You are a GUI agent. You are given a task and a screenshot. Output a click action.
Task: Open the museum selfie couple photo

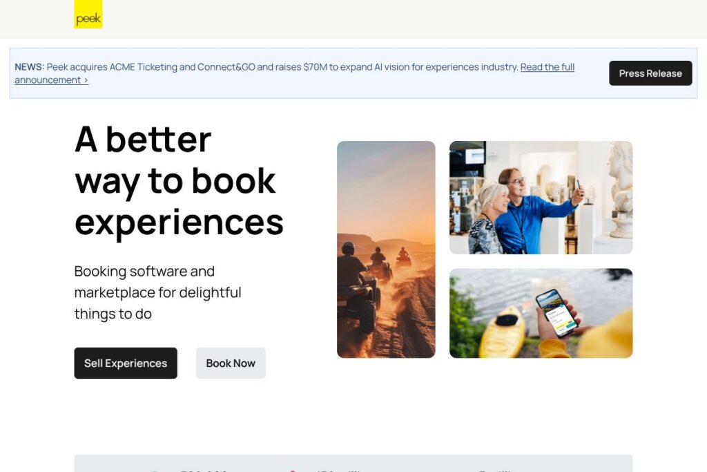click(x=541, y=198)
